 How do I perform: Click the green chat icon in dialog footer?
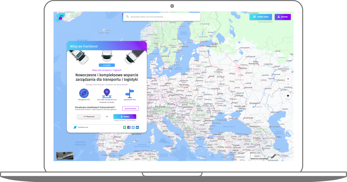[125, 127]
